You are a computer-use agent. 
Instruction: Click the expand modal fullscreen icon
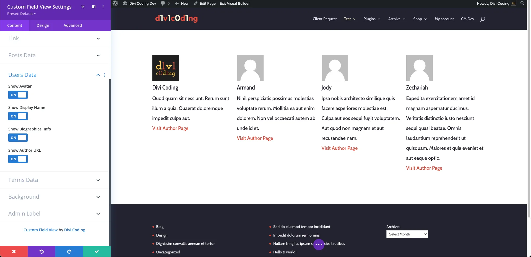tap(83, 7)
